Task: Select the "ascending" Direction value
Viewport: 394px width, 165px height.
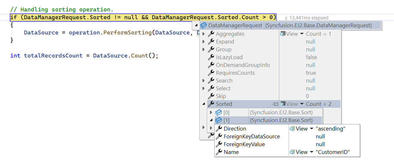Action: coord(330,129)
